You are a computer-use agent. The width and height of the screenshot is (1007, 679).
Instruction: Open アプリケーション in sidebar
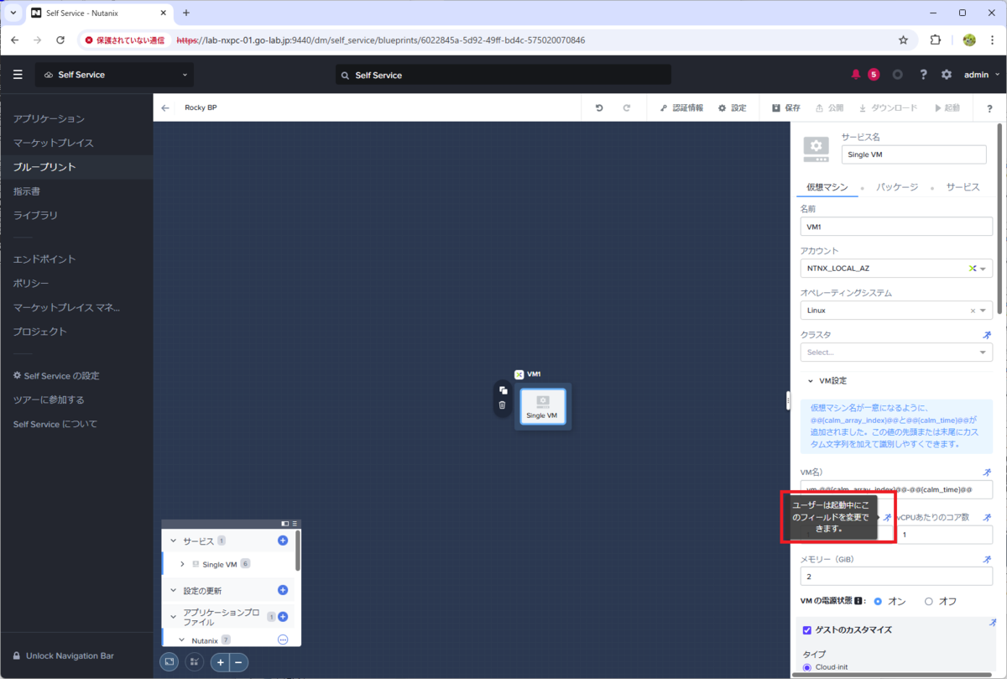(49, 119)
